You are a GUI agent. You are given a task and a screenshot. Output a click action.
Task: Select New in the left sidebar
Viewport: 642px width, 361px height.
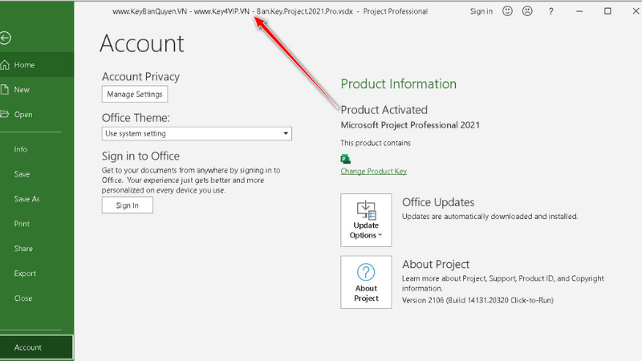coord(22,90)
